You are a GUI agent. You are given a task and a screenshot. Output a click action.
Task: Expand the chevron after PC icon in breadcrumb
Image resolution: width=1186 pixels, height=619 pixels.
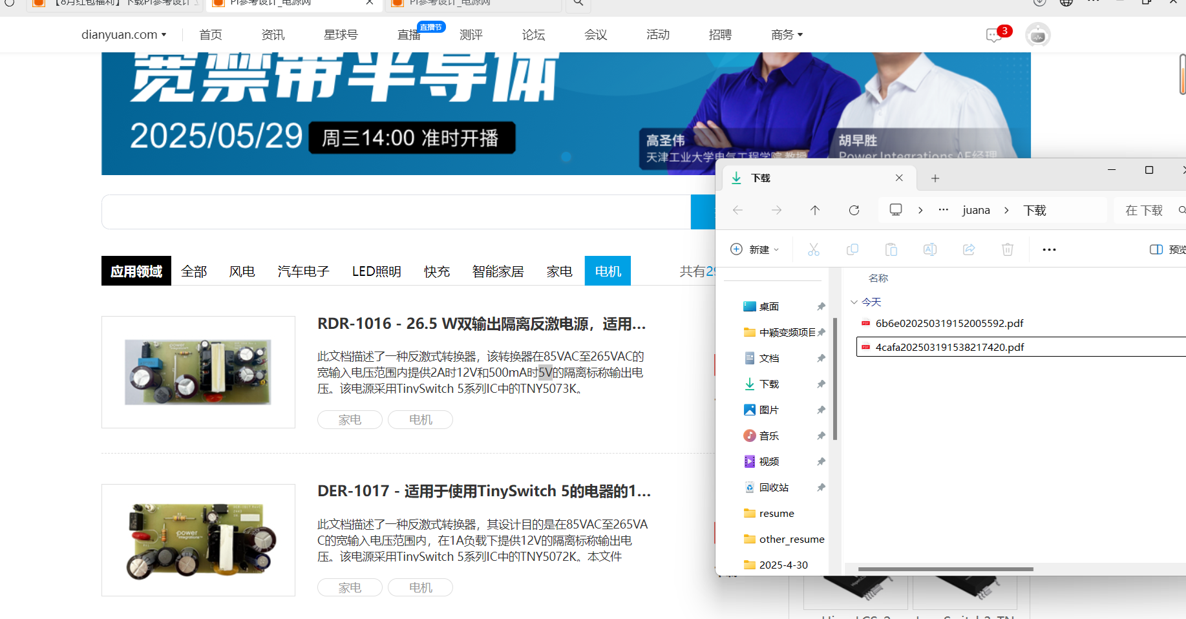click(x=920, y=210)
